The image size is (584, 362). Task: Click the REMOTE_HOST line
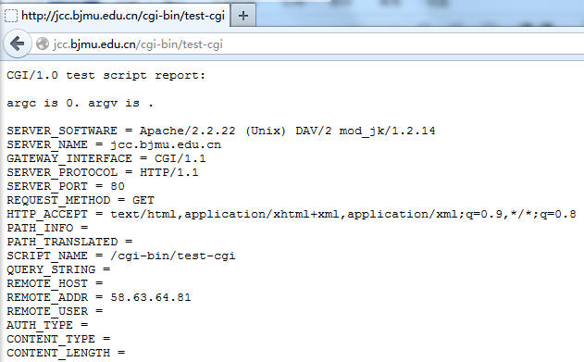click(x=55, y=284)
